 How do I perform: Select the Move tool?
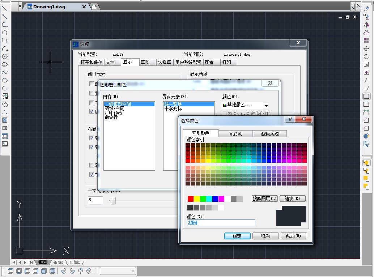coord(366,48)
